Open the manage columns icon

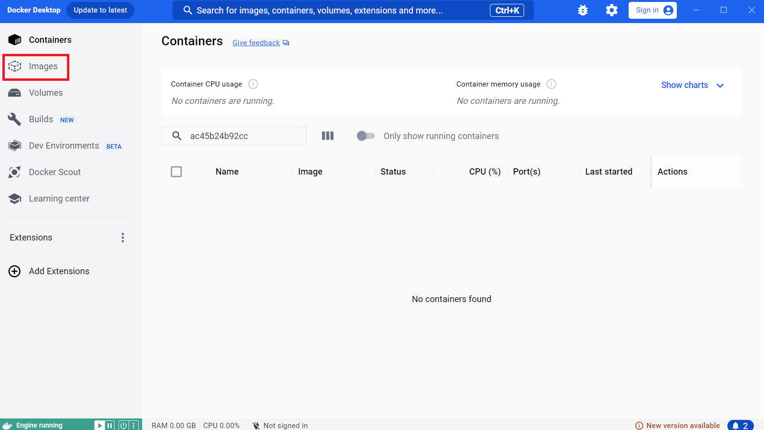328,136
